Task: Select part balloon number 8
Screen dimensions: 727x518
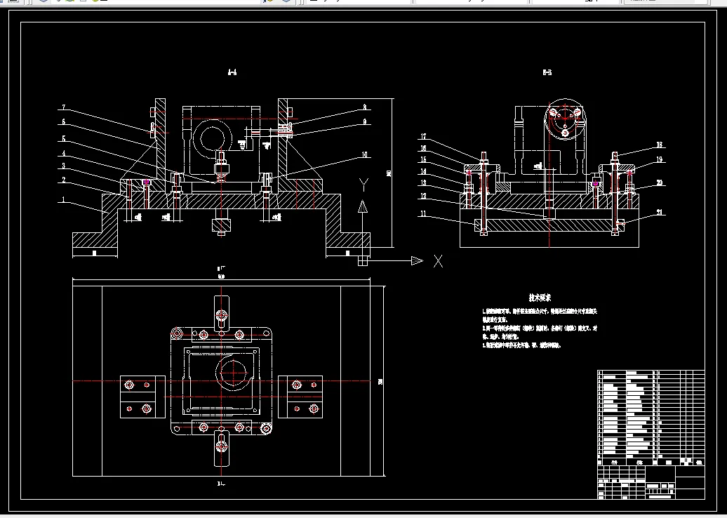Action: click(x=364, y=107)
